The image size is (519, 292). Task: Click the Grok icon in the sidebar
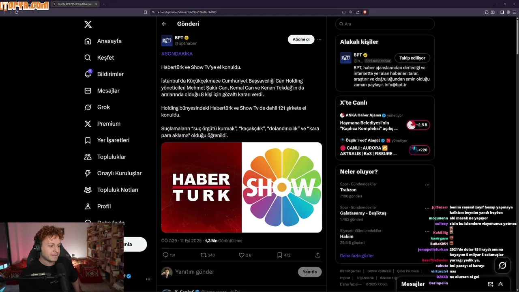[x=88, y=107]
